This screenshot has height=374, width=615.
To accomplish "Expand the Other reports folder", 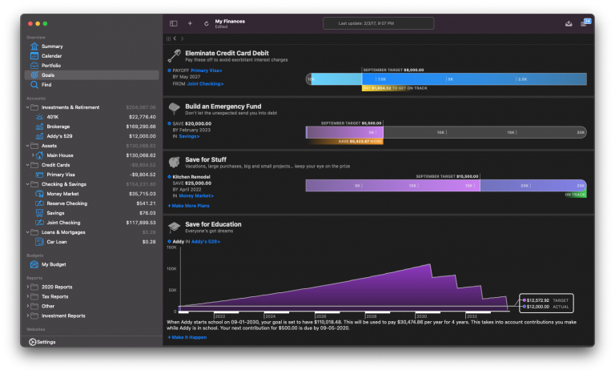I will 28,306.
